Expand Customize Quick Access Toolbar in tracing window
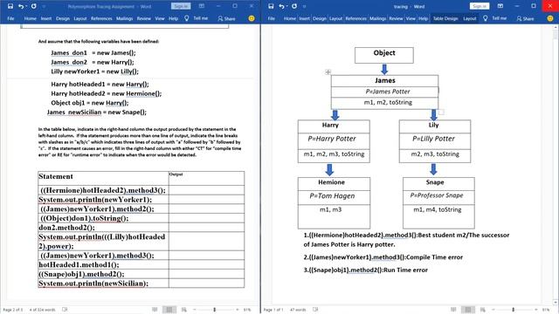This screenshot has width=559, height=314. (305, 6)
